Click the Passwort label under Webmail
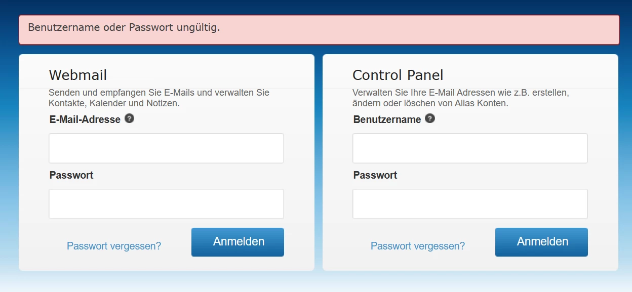The height and width of the screenshot is (292, 632). coord(71,175)
